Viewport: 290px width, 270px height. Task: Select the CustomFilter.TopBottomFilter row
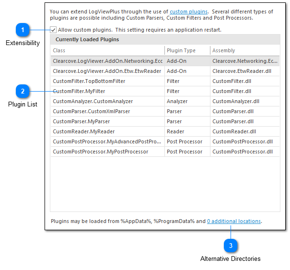coord(165,81)
